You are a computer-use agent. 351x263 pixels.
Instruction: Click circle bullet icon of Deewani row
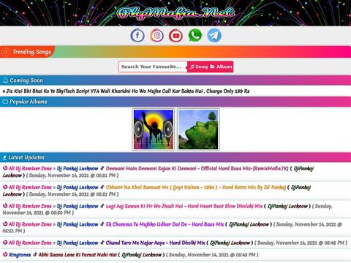point(5,168)
